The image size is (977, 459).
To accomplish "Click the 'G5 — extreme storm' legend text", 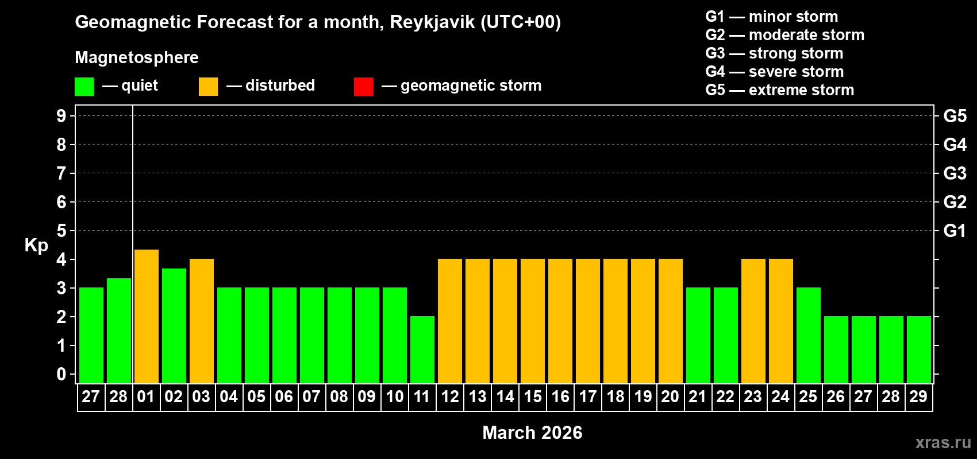I will [780, 90].
